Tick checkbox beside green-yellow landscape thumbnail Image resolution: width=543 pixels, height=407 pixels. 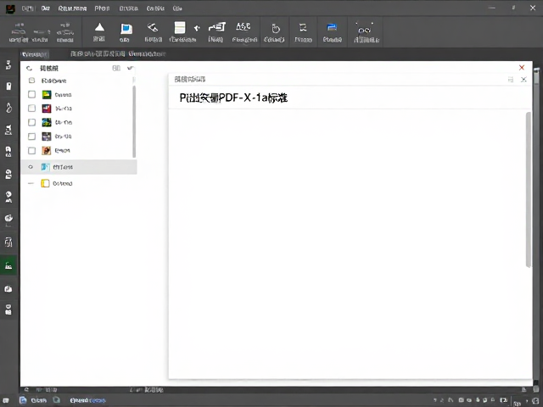31,94
